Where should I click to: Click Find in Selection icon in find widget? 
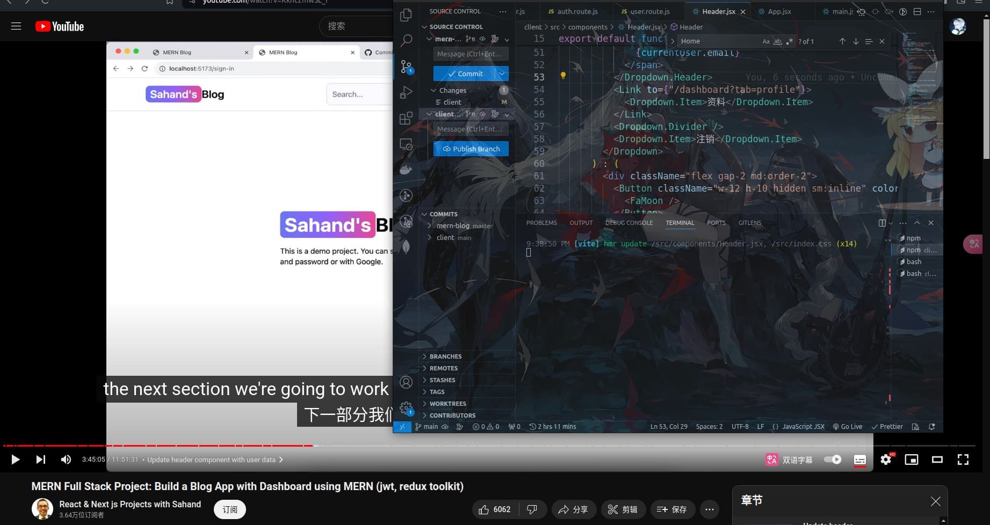pos(869,41)
